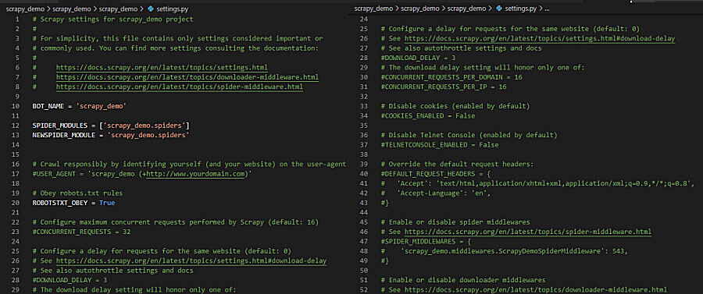Click the yourdomain.com URL in USER_AGENT

pos(197,174)
